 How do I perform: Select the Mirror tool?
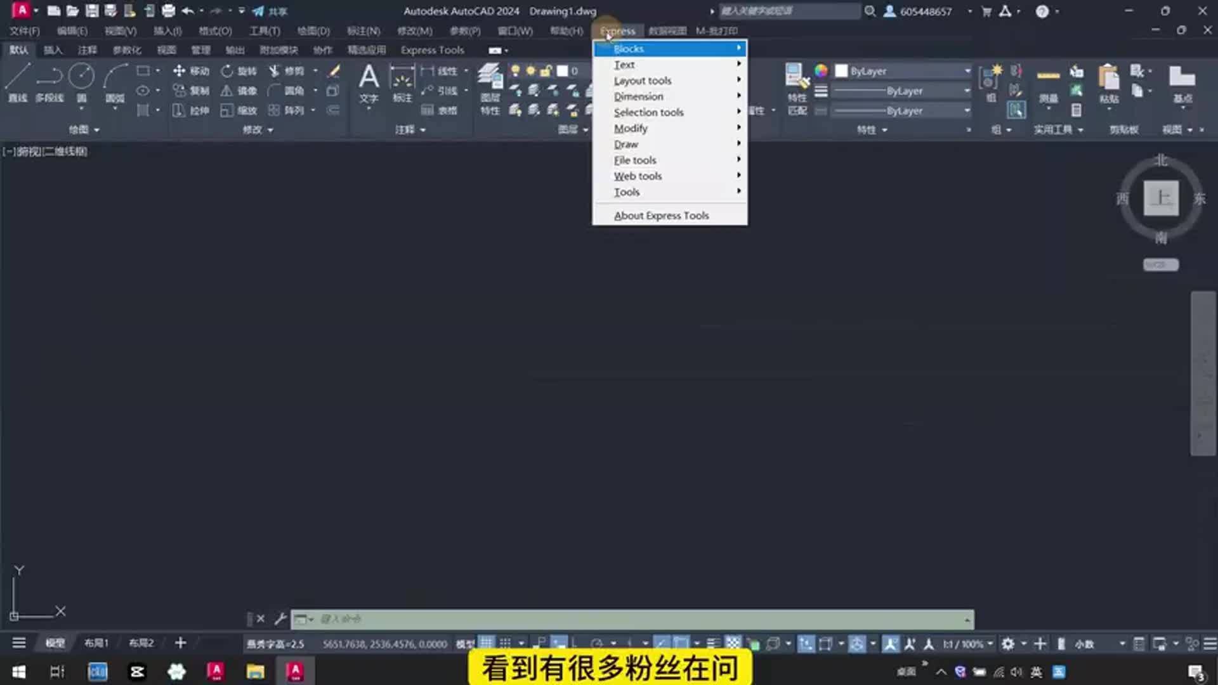[x=238, y=91]
